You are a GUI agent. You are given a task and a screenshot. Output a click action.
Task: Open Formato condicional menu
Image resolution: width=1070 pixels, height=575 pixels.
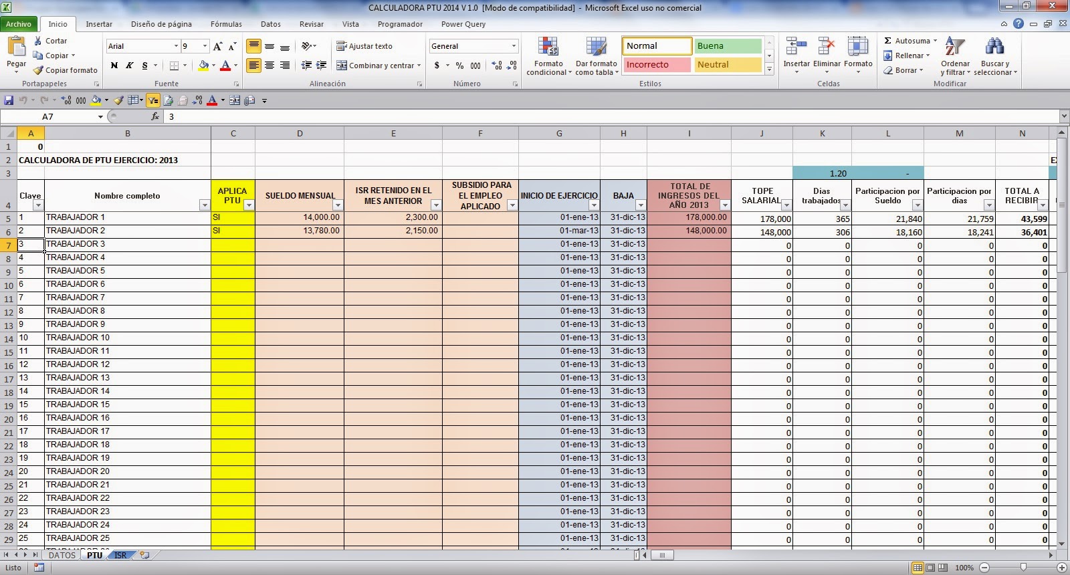coord(548,56)
